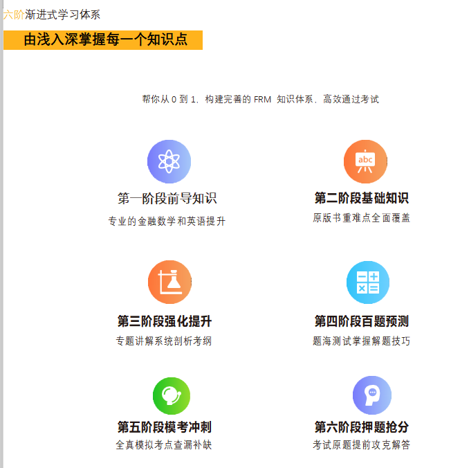Click the 第六阶段押题抢分 heading
The image size is (460, 468).
click(x=361, y=426)
